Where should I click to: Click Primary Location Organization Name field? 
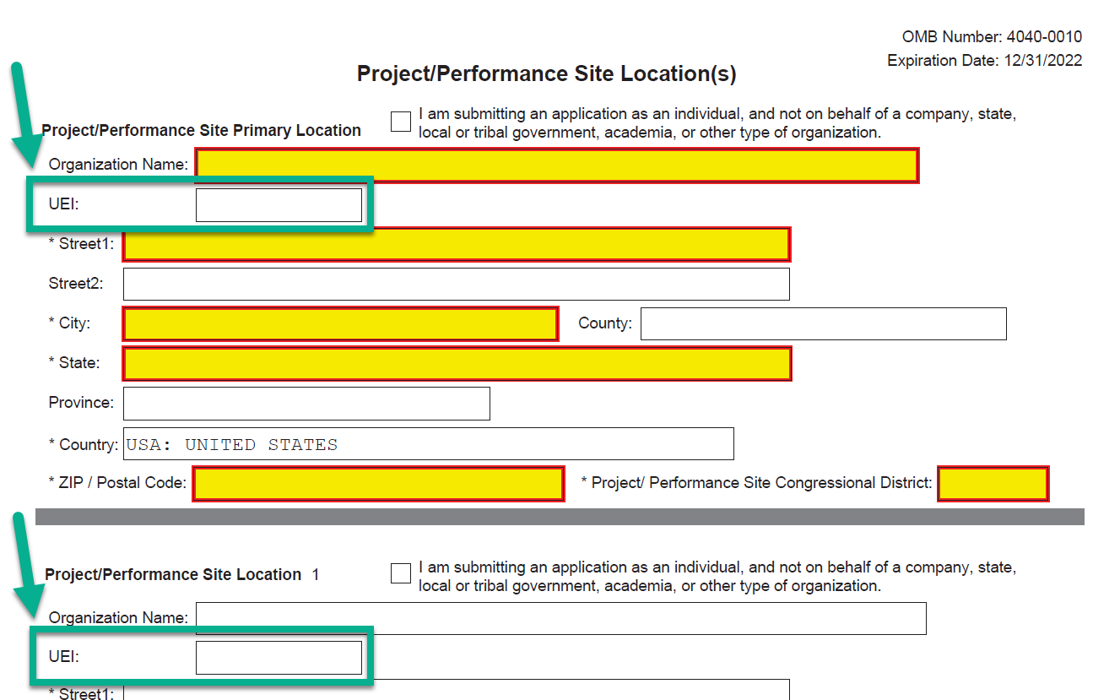pos(557,166)
